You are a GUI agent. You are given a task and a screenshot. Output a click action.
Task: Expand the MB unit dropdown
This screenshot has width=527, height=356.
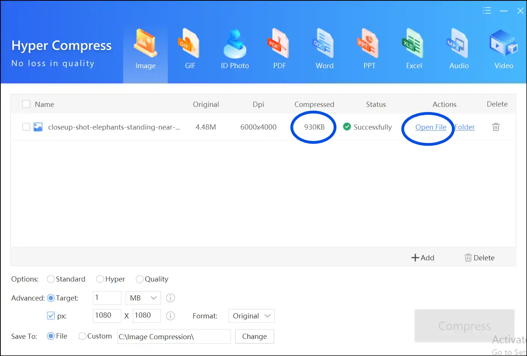tap(143, 298)
